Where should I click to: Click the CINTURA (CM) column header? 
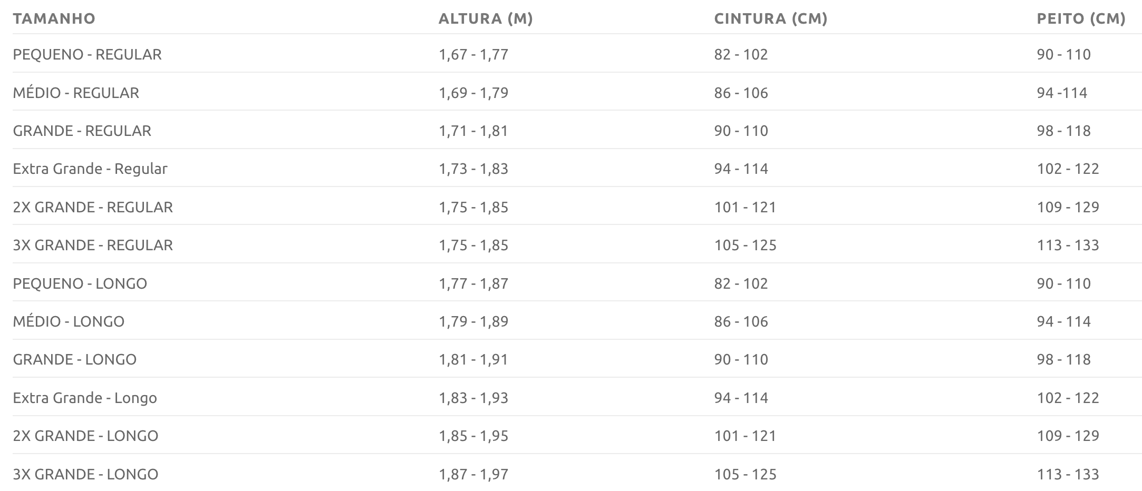(x=770, y=18)
